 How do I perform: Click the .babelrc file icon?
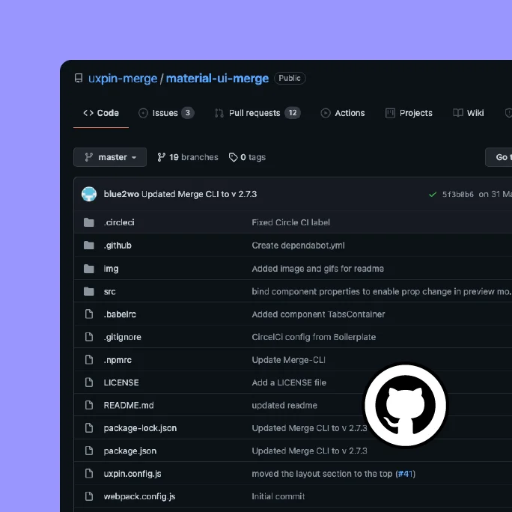pos(89,314)
